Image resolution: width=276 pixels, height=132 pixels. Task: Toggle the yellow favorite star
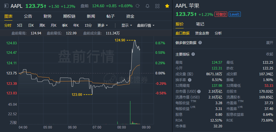pos(167,6)
